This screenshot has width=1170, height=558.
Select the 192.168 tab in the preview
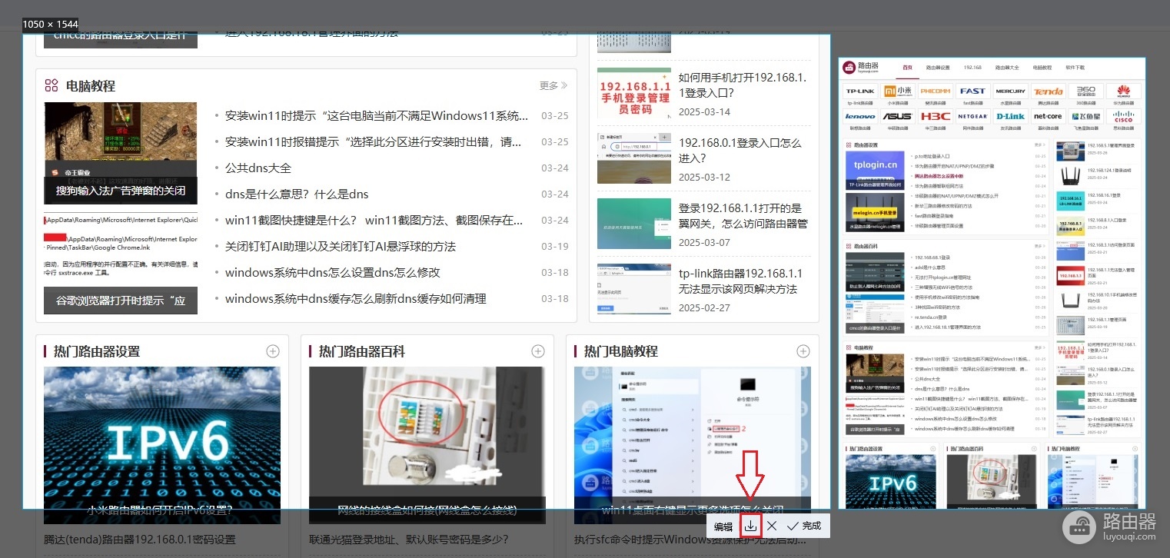tap(972, 68)
